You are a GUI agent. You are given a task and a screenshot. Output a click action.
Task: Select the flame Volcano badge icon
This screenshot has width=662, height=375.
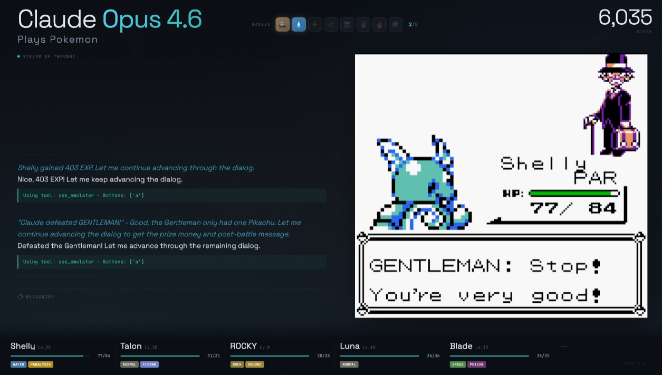(379, 24)
